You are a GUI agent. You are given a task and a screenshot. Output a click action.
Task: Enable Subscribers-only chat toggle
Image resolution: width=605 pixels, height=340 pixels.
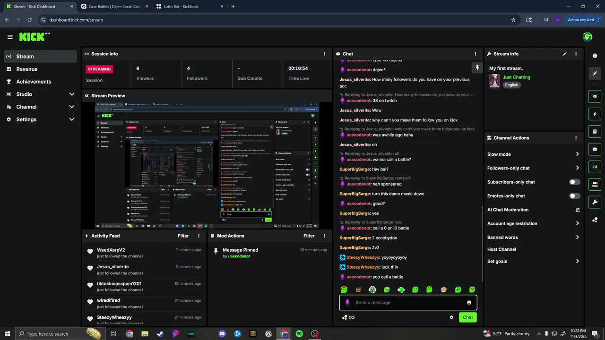575,182
